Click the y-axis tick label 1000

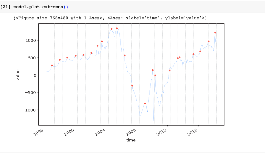coord(31,40)
